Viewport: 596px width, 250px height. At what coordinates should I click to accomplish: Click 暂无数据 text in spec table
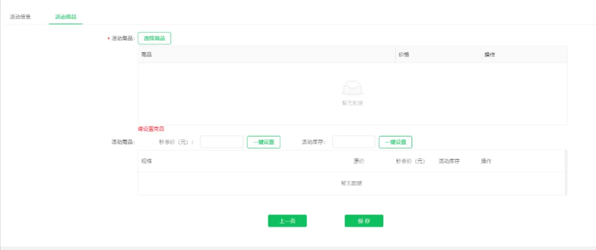(351, 183)
